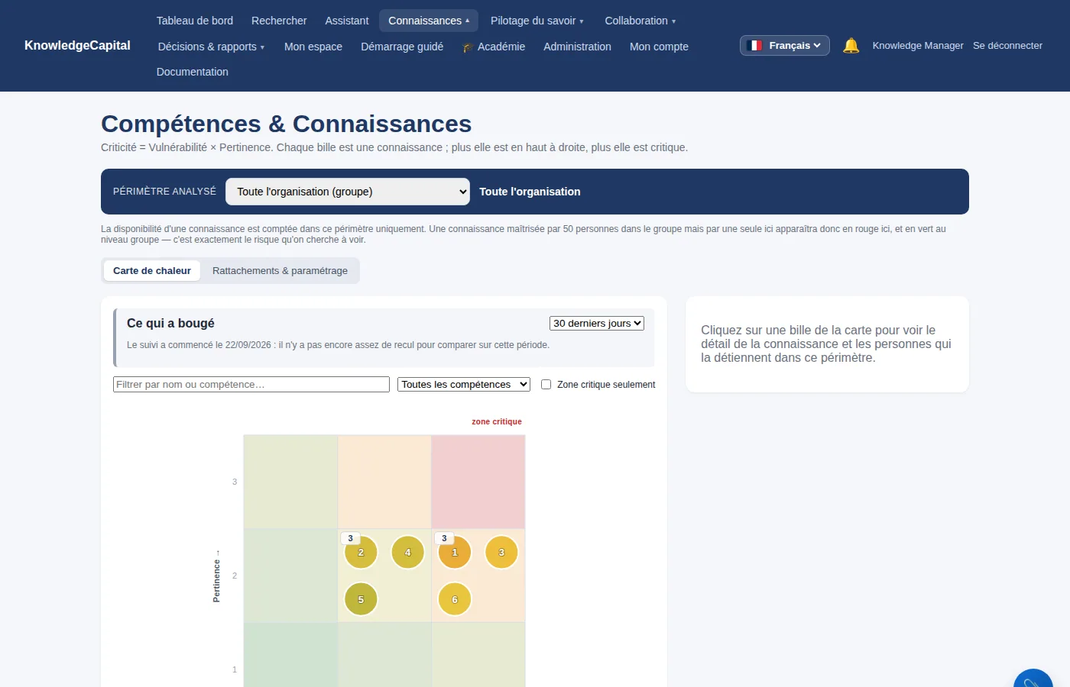Image resolution: width=1070 pixels, height=687 pixels.
Task: Open the 'Toutes les compétences' filter dropdown
Action: [464, 385]
